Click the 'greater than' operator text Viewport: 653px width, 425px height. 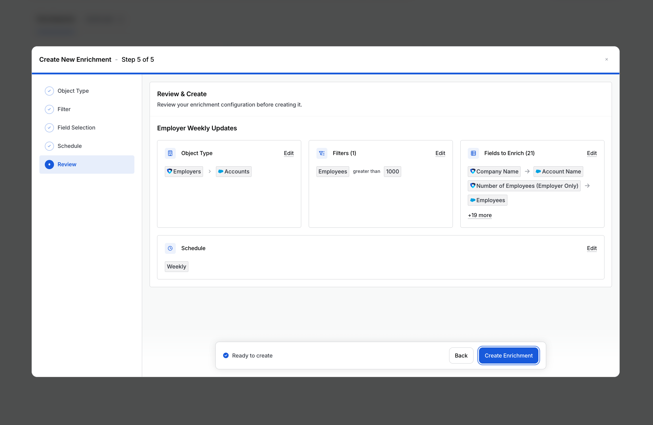(x=366, y=171)
